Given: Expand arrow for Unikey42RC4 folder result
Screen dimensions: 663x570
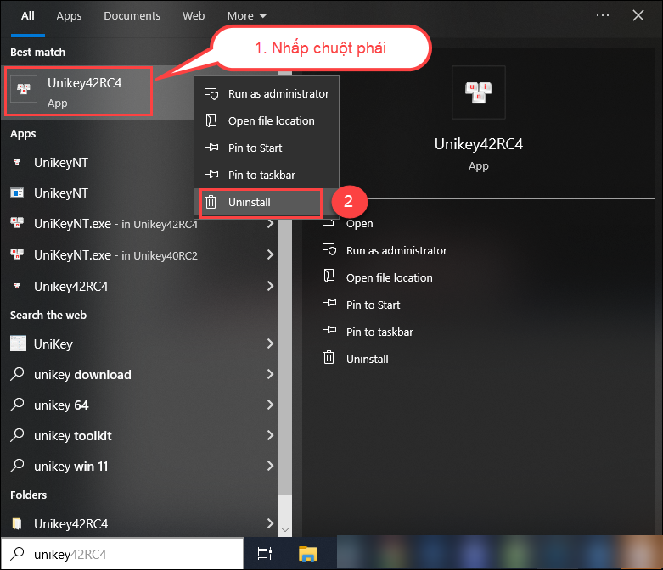Looking at the screenshot, I should (270, 523).
